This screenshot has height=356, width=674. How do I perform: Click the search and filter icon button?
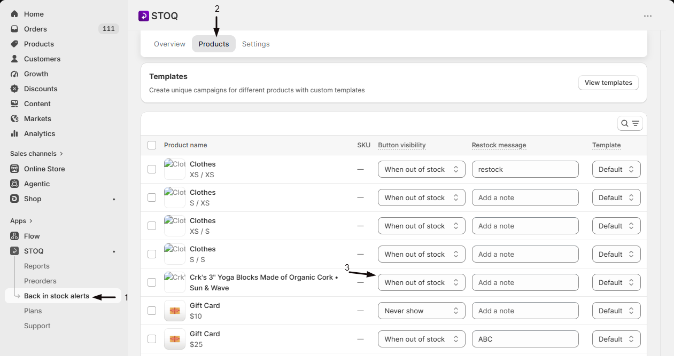(630, 123)
